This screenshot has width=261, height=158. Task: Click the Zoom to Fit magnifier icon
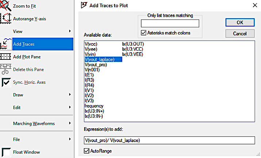(x=5, y=6)
